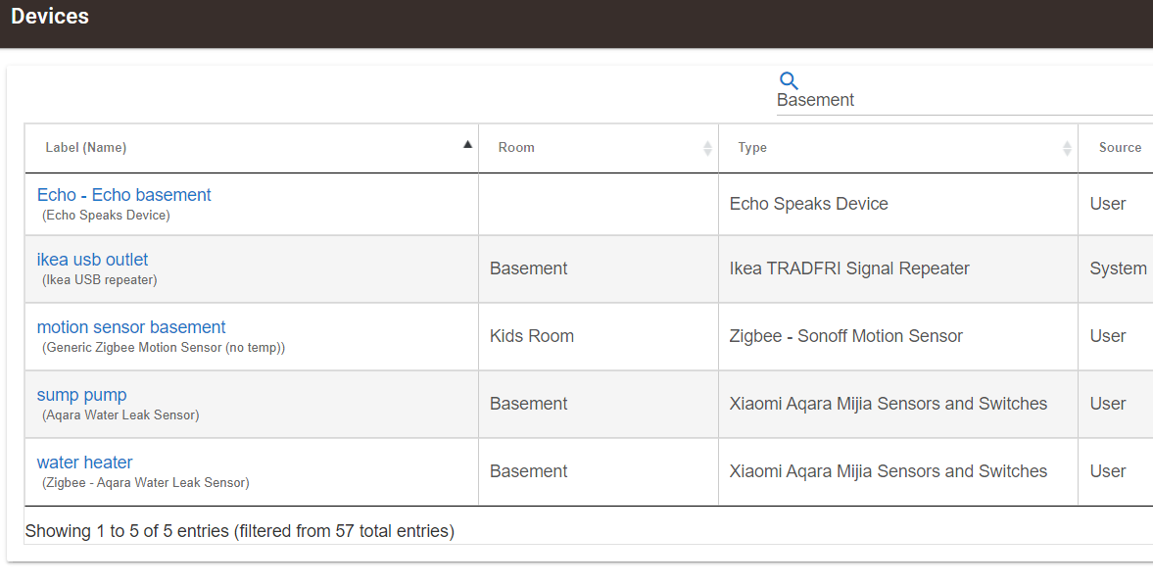This screenshot has height=585, width=1153.
Task: Open water heater device link
Action: [x=84, y=463]
